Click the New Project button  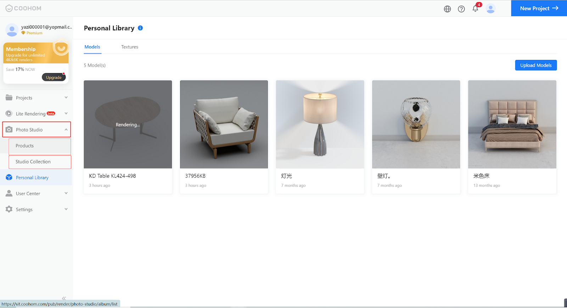pos(539,8)
